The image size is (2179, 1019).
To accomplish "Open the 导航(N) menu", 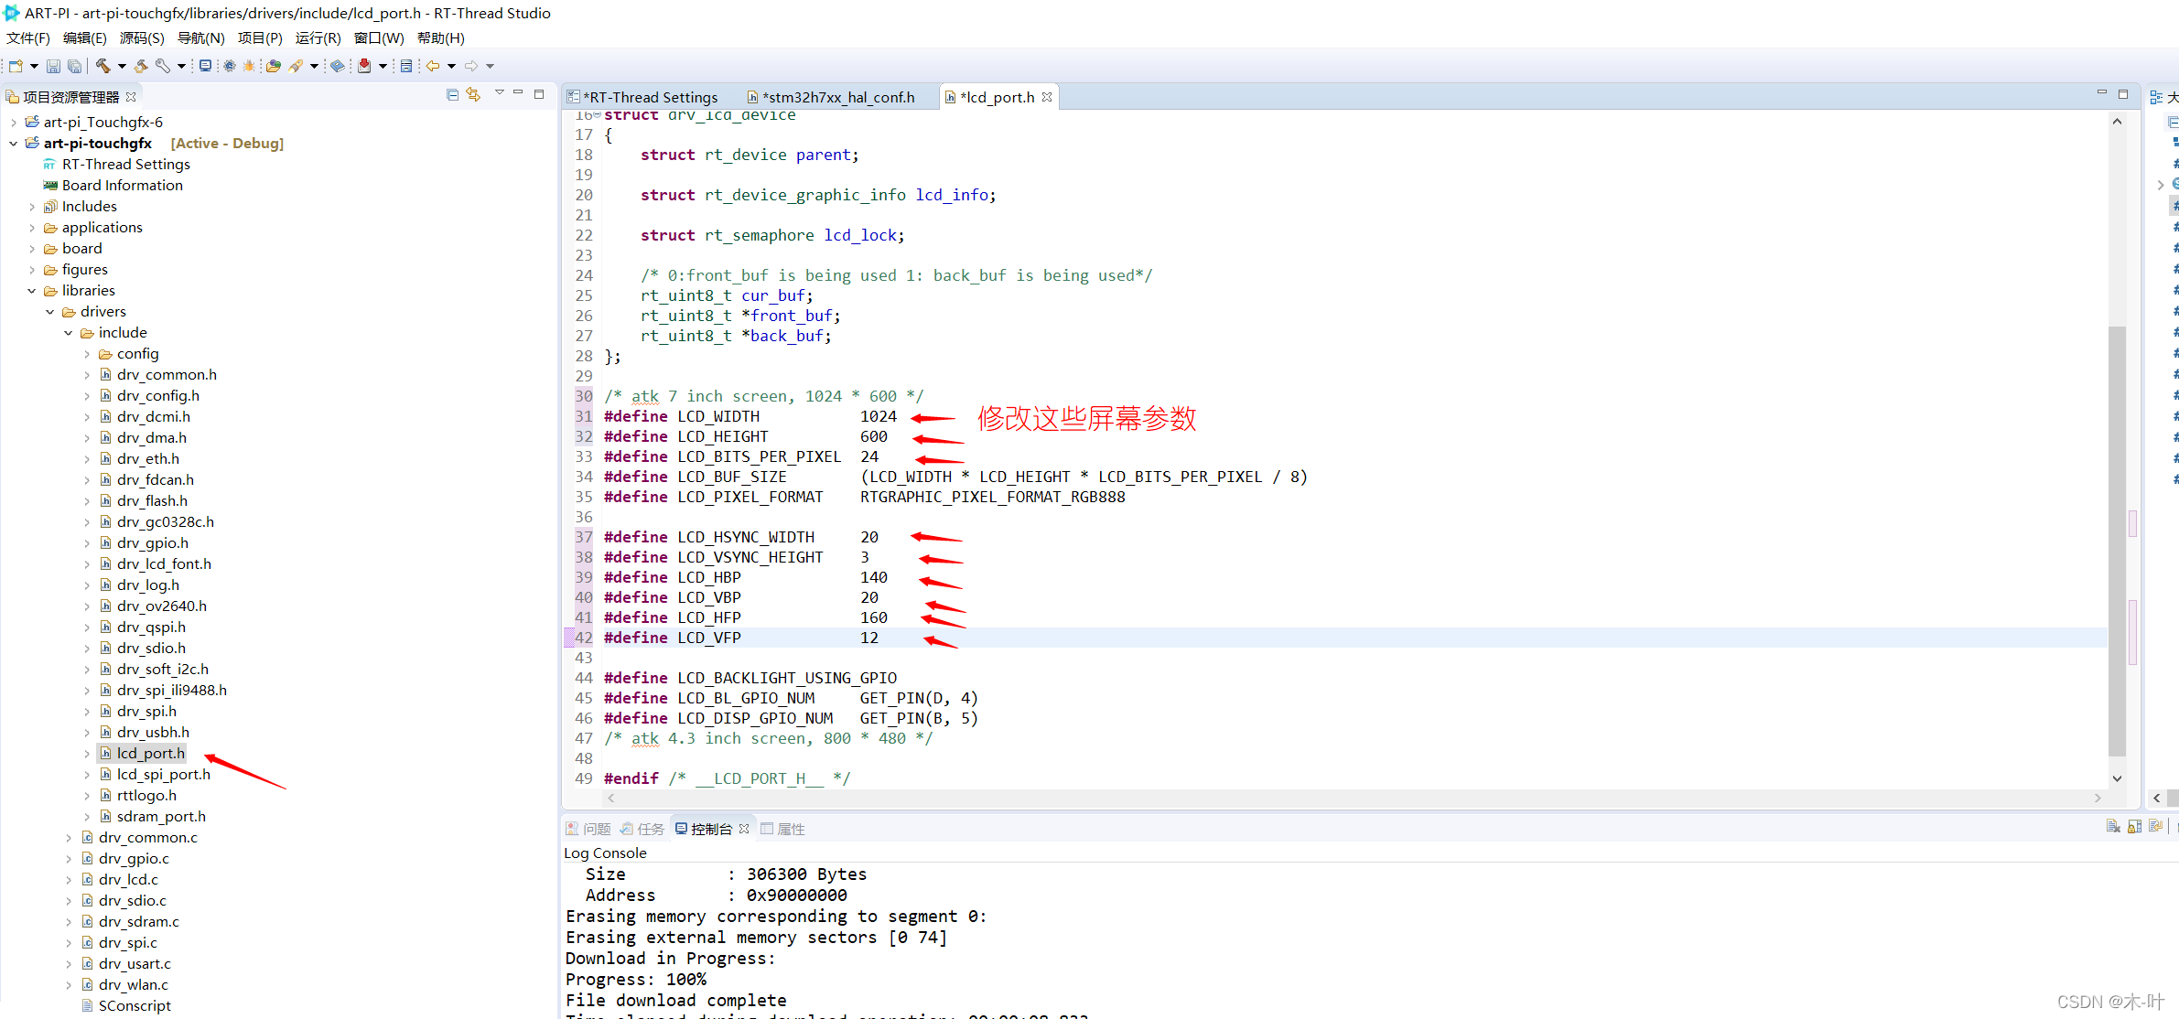I will [200, 38].
